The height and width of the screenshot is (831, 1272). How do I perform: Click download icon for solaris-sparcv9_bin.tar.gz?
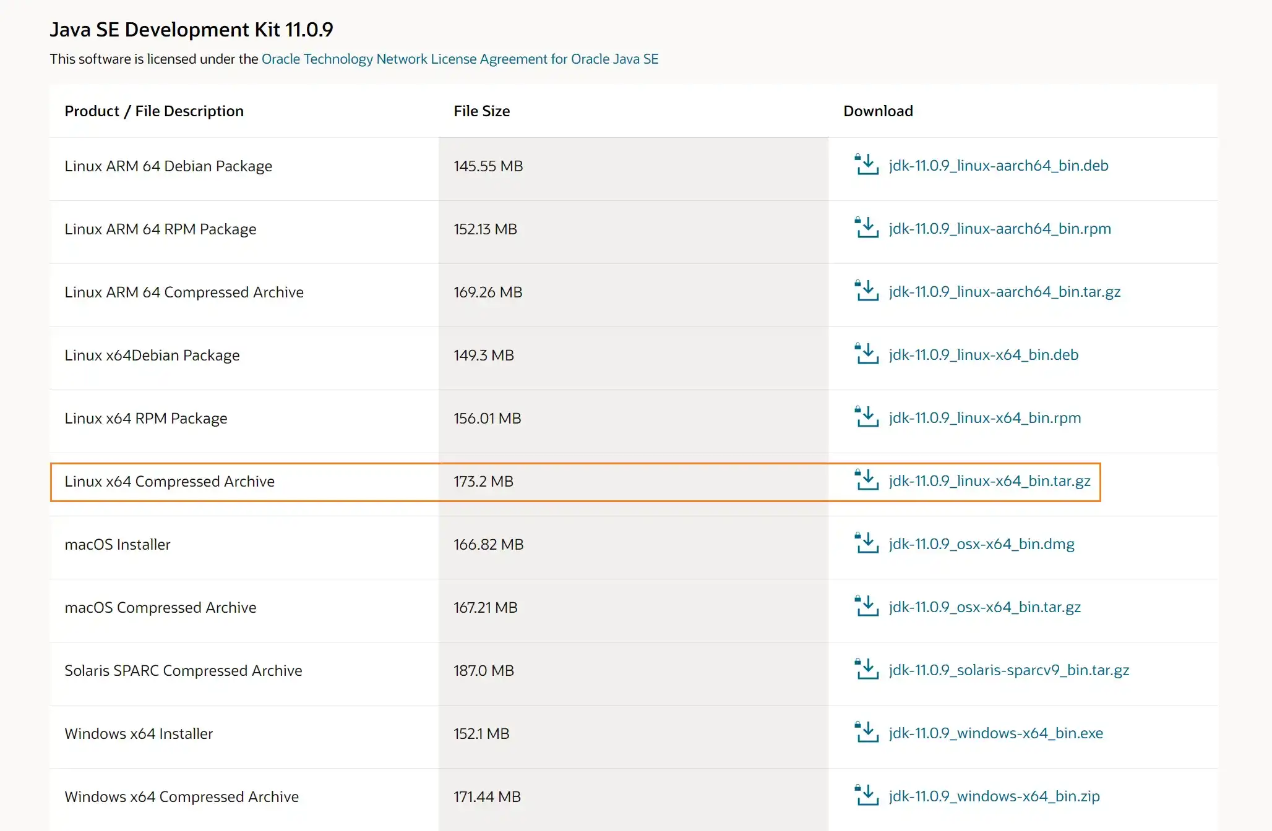tap(867, 670)
